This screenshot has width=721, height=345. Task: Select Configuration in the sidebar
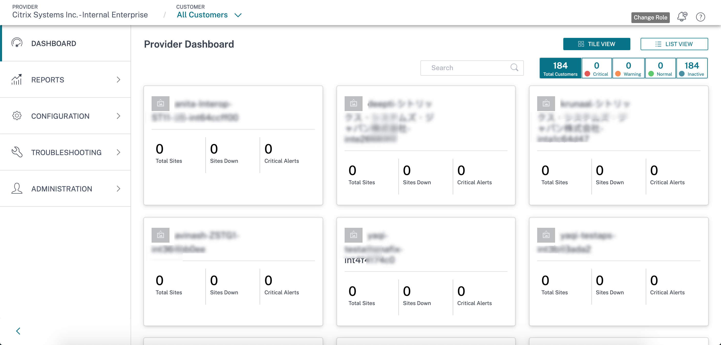pyautogui.click(x=66, y=116)
